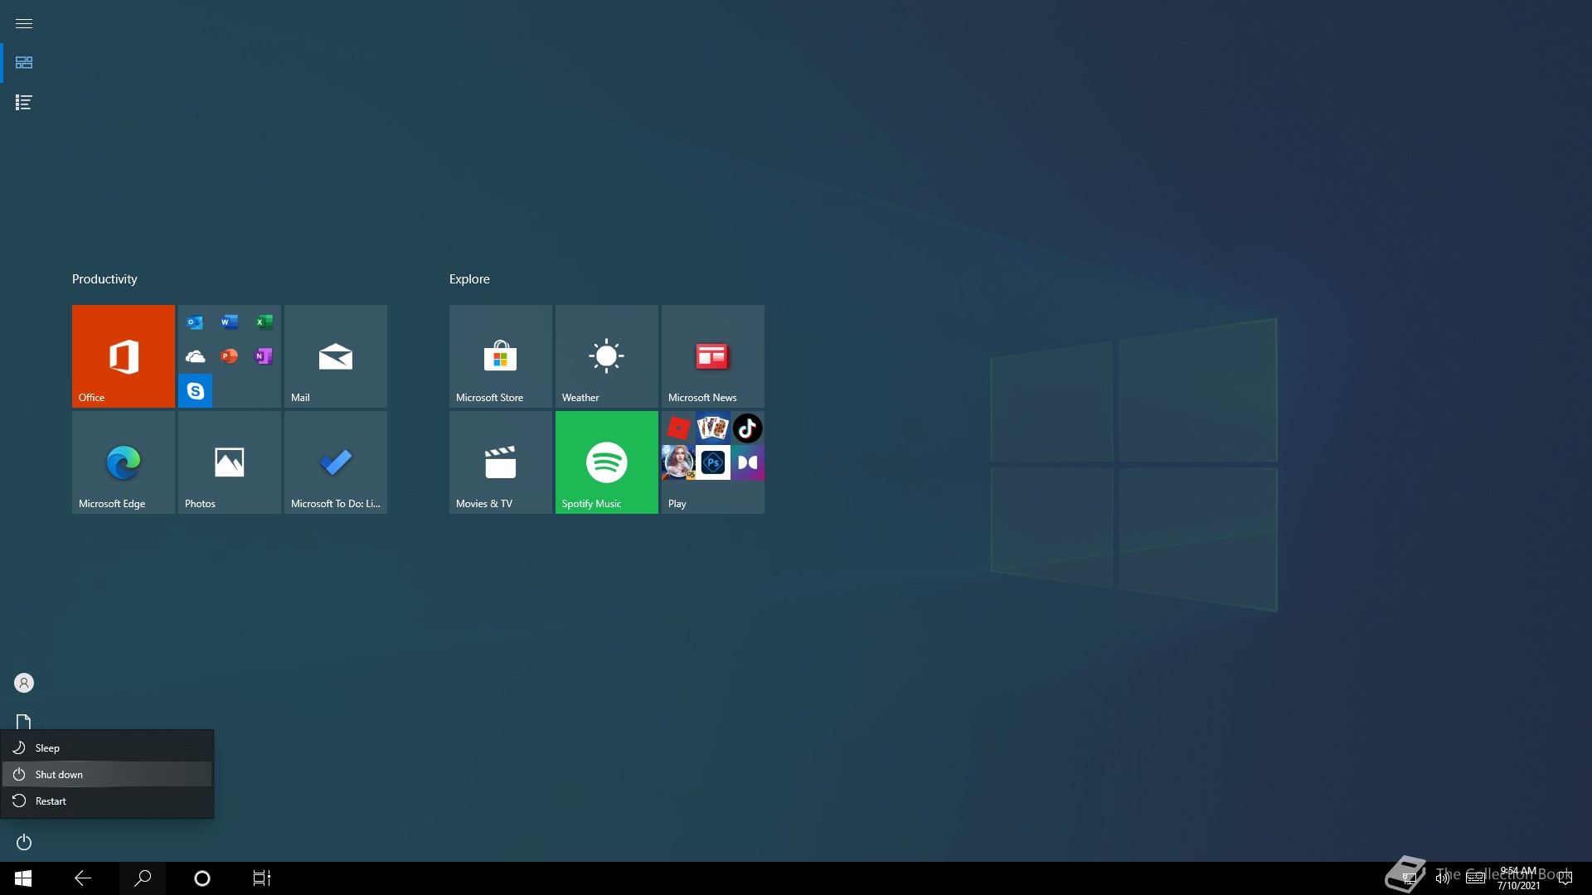Switch to All apps list view
1592x895 pixels.
click(24, 103)
